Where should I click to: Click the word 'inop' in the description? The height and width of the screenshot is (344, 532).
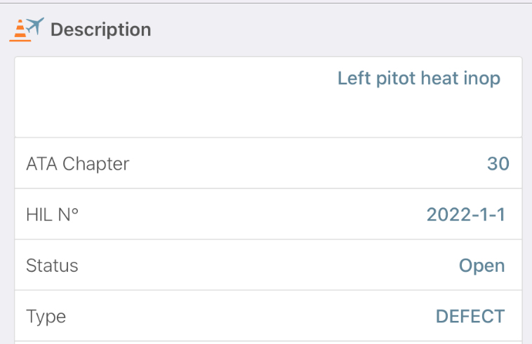tap(481, 79)
